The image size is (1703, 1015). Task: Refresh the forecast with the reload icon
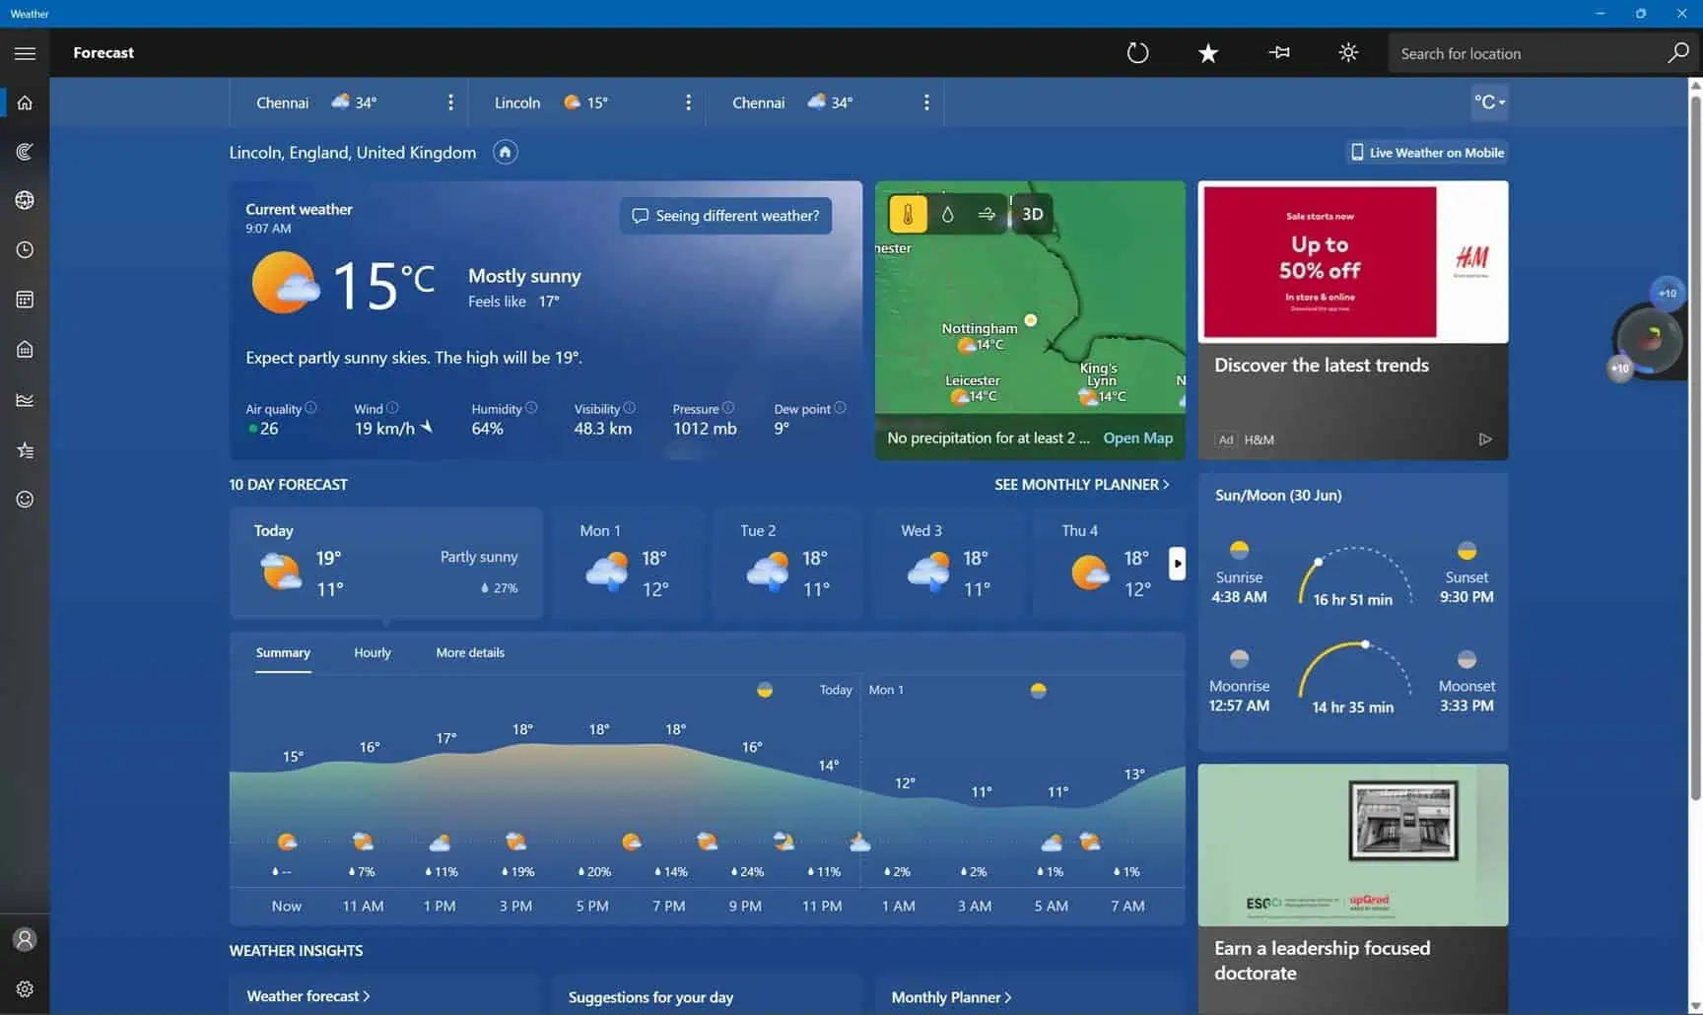(x=1137, y=52)
